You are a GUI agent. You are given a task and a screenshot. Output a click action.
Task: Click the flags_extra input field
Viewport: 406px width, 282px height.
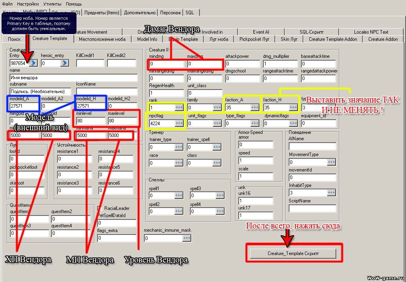pos(117,238)
